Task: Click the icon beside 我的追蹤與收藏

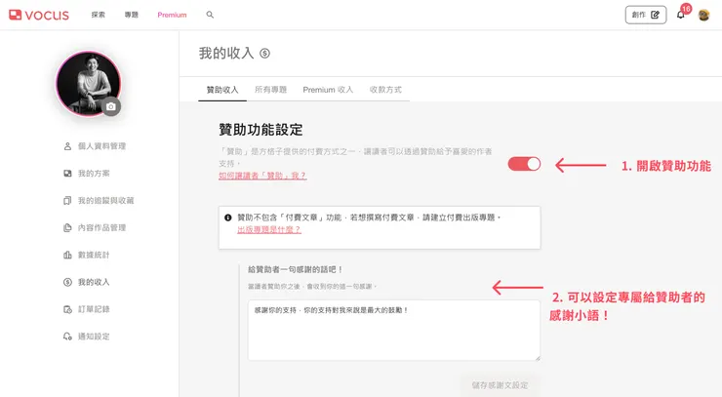Action: click(x=67, y=201)
